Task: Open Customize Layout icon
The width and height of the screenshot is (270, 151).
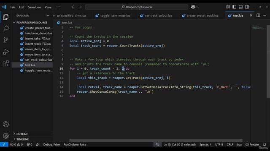Action: [x=228, y=7]
